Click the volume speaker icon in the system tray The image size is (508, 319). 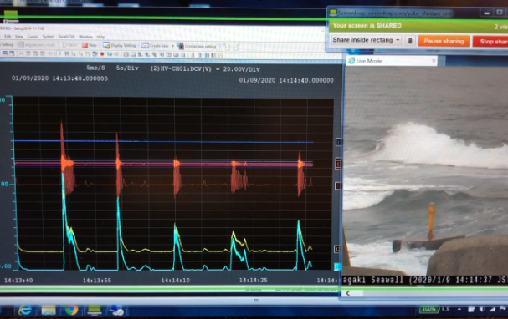tap(482, 309)
